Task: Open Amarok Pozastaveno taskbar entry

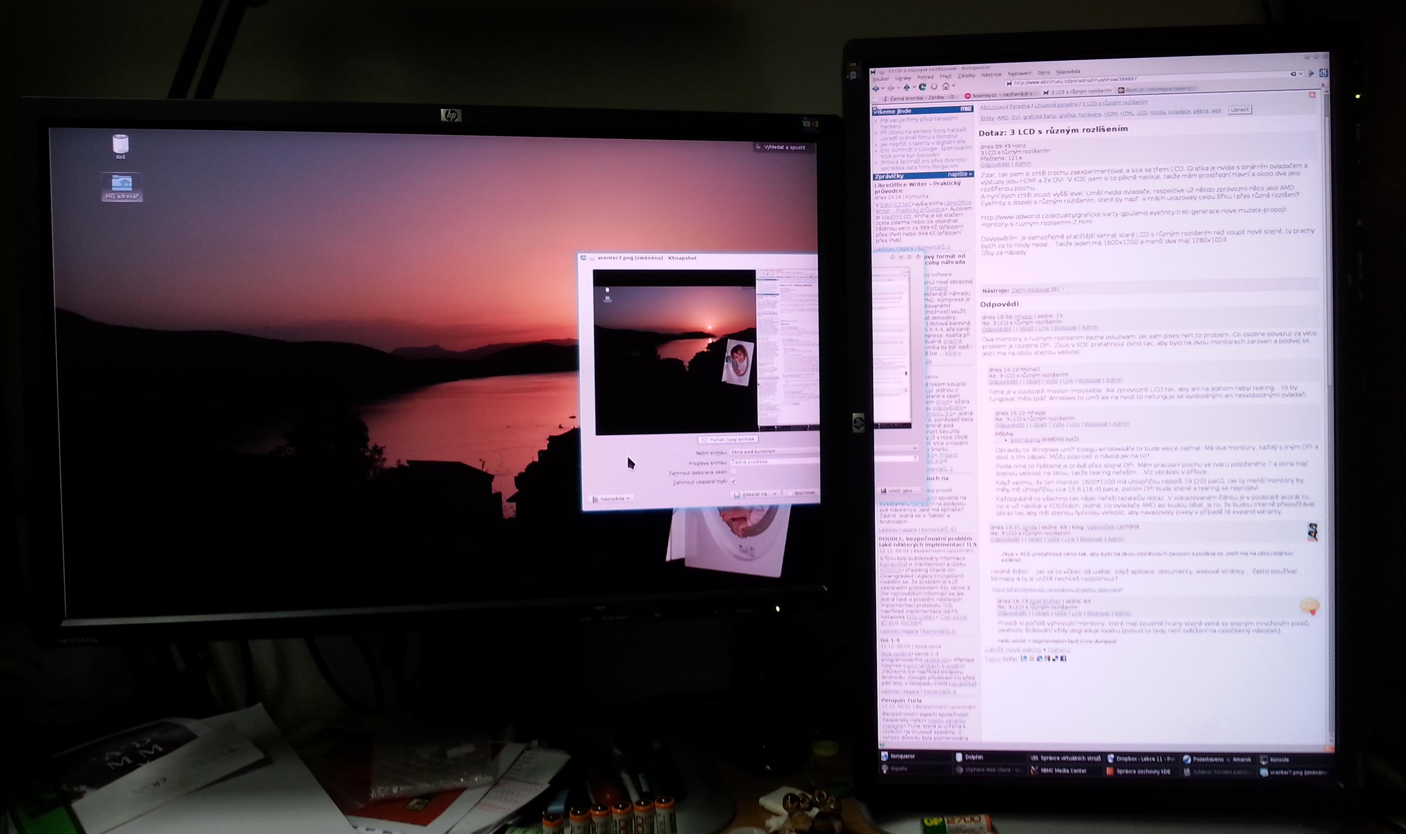Action: click(x=1217, y=759)
